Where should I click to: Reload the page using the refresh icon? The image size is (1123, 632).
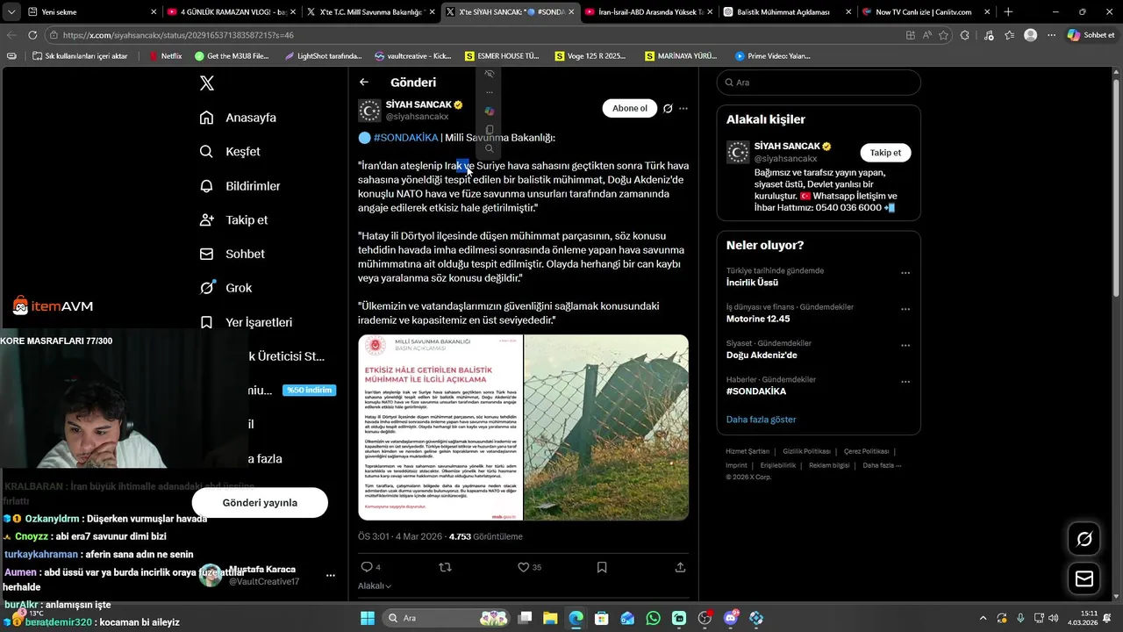(x=32, y=35)
